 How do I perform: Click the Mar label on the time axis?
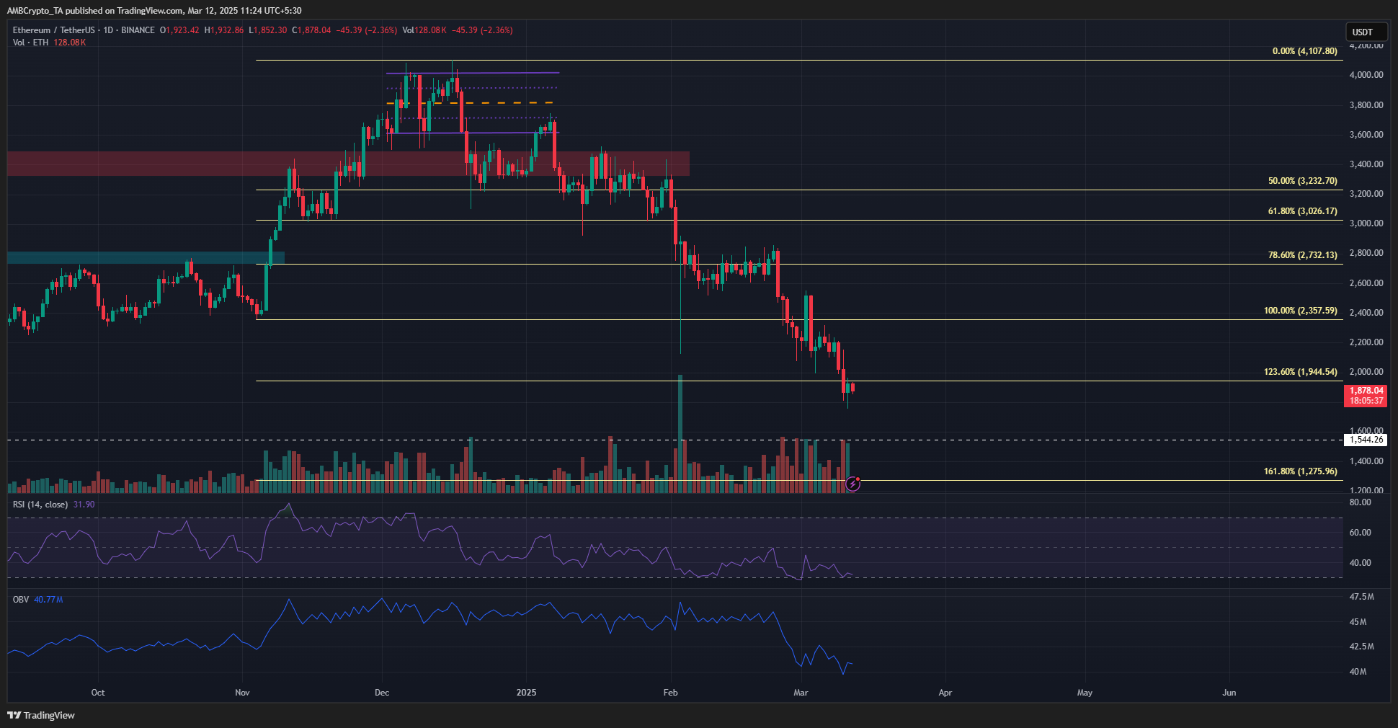click(801, 693)
